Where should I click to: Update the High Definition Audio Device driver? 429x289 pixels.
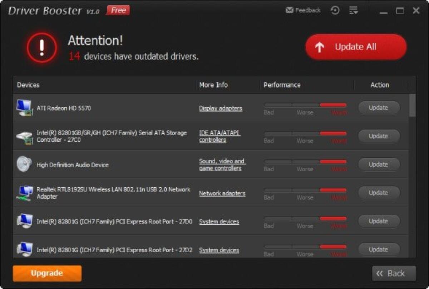(379, 164)
